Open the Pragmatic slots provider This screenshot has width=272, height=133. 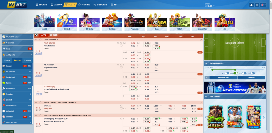134,22
